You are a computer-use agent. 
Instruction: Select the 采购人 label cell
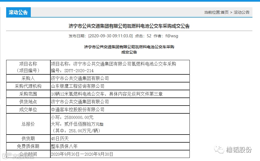[x=28, y=78]
